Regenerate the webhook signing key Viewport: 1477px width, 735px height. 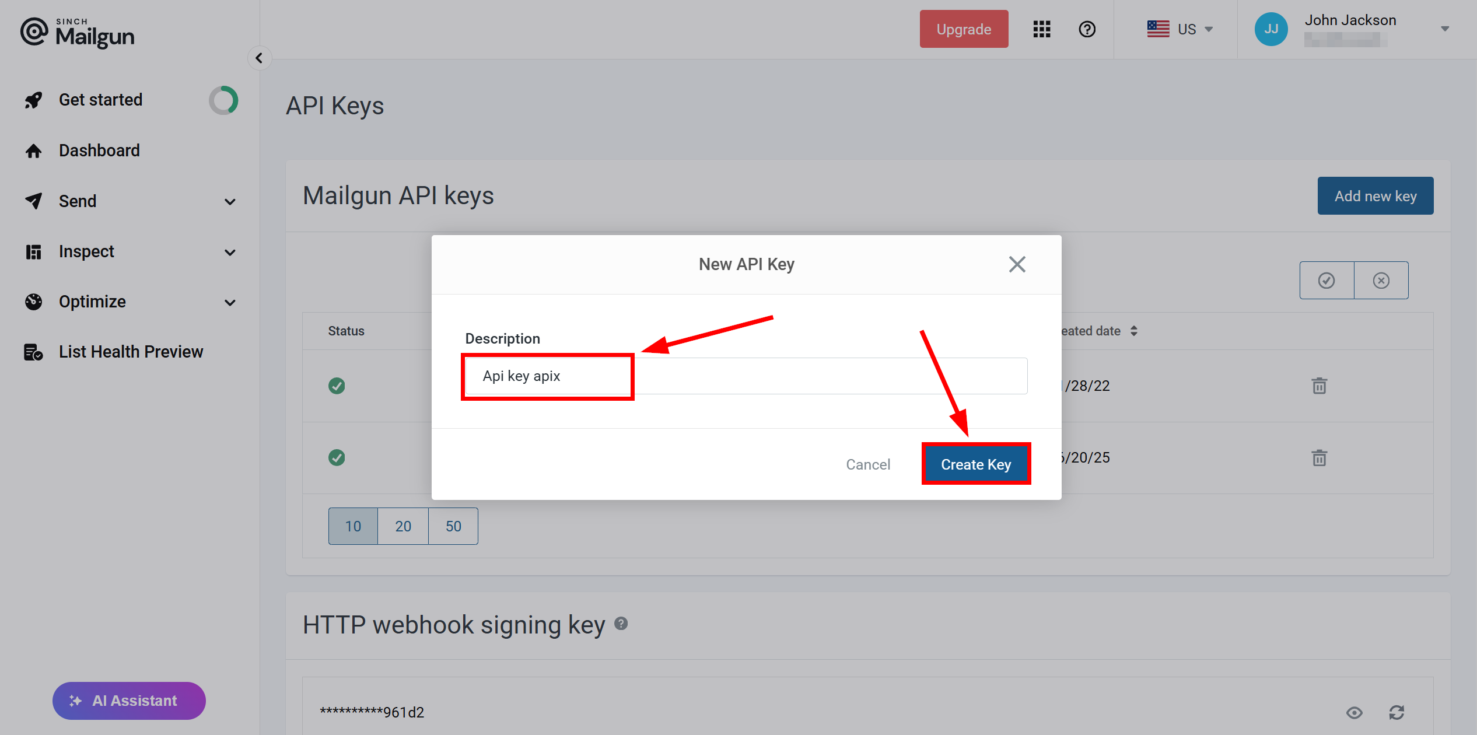pyautogui.click(x=1396, y=713)
